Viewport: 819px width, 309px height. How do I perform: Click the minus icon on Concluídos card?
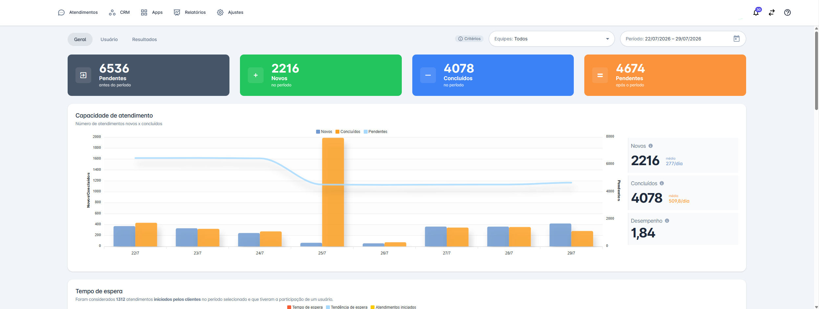pos(428,75)
